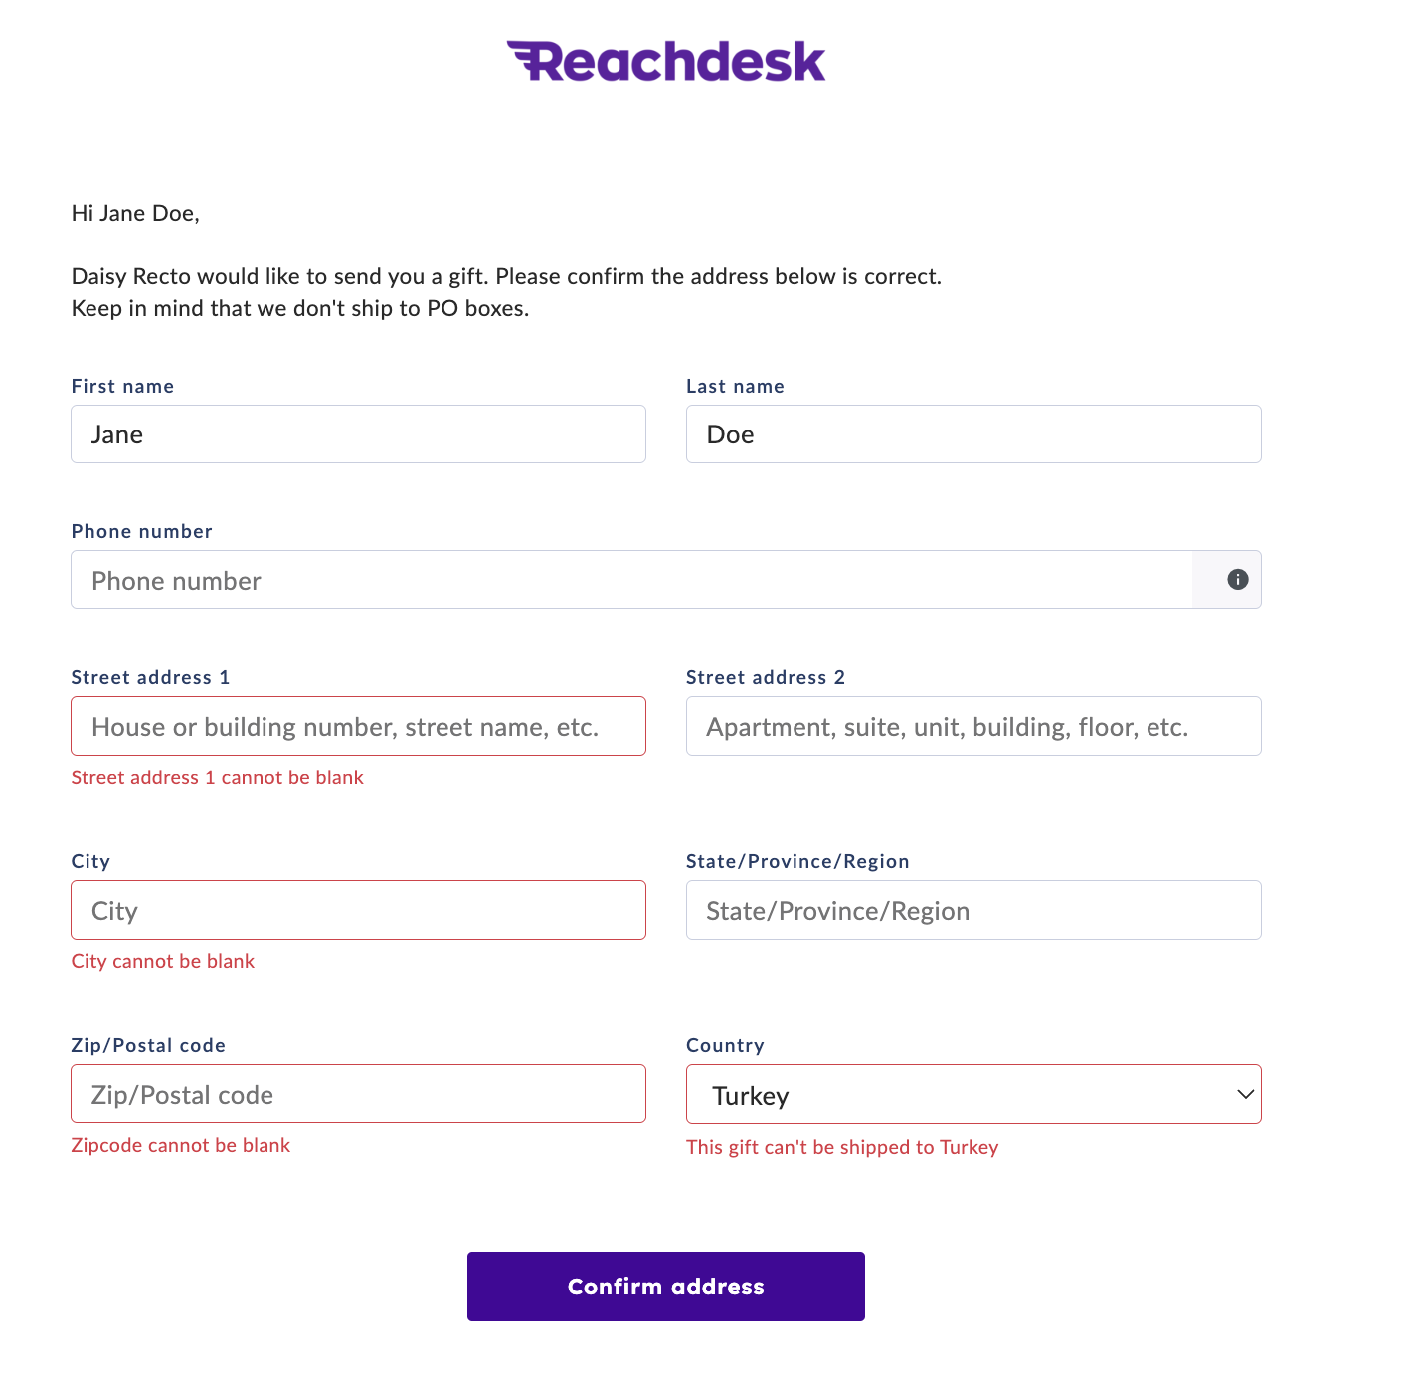Click the Country field label
Image resolution: width=1414 pixels, height=1376 pixels.
pyautogui.click(x=725, y=1046)
